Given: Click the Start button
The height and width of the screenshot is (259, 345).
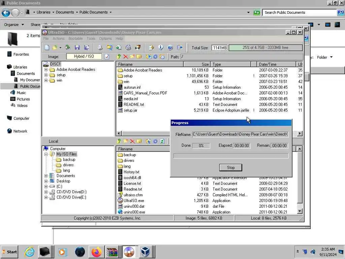Looking at the screenshot, I should click(x=9, y=252).
